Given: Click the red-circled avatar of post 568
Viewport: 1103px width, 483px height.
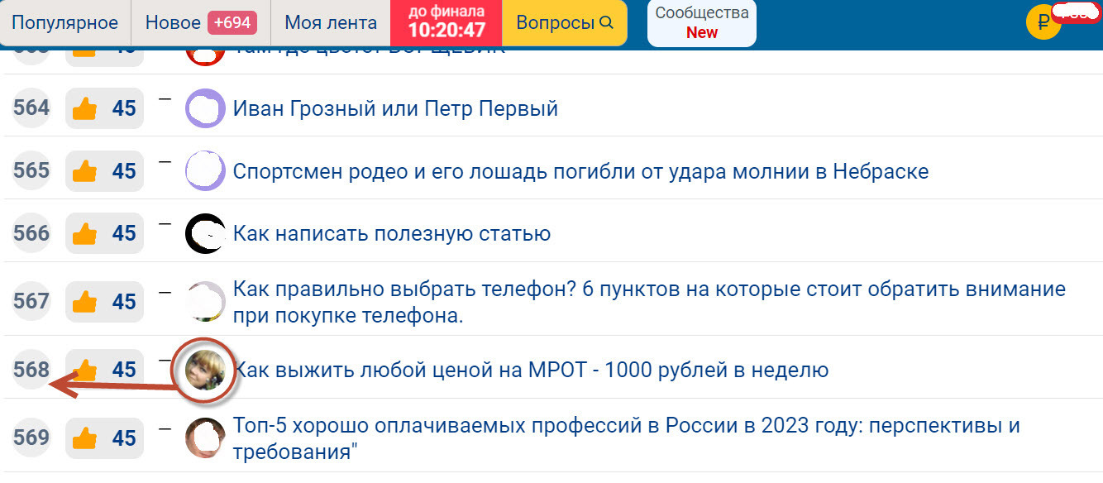Looking at the screenshot, I should coord(203,371).
